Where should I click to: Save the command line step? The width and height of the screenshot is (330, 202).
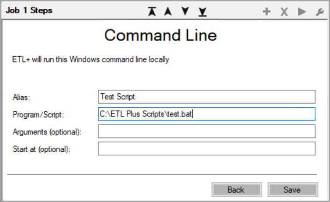(x=292, y=190)
